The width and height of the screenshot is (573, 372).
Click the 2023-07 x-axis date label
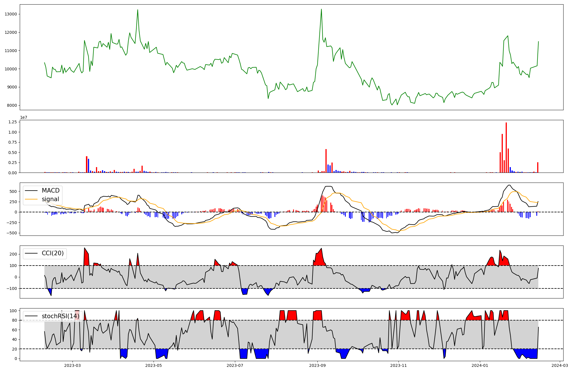[x=235, y=365]
